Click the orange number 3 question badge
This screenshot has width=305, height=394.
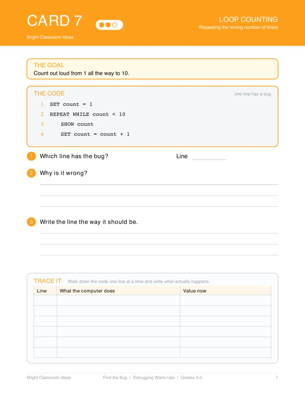[31, 222]
